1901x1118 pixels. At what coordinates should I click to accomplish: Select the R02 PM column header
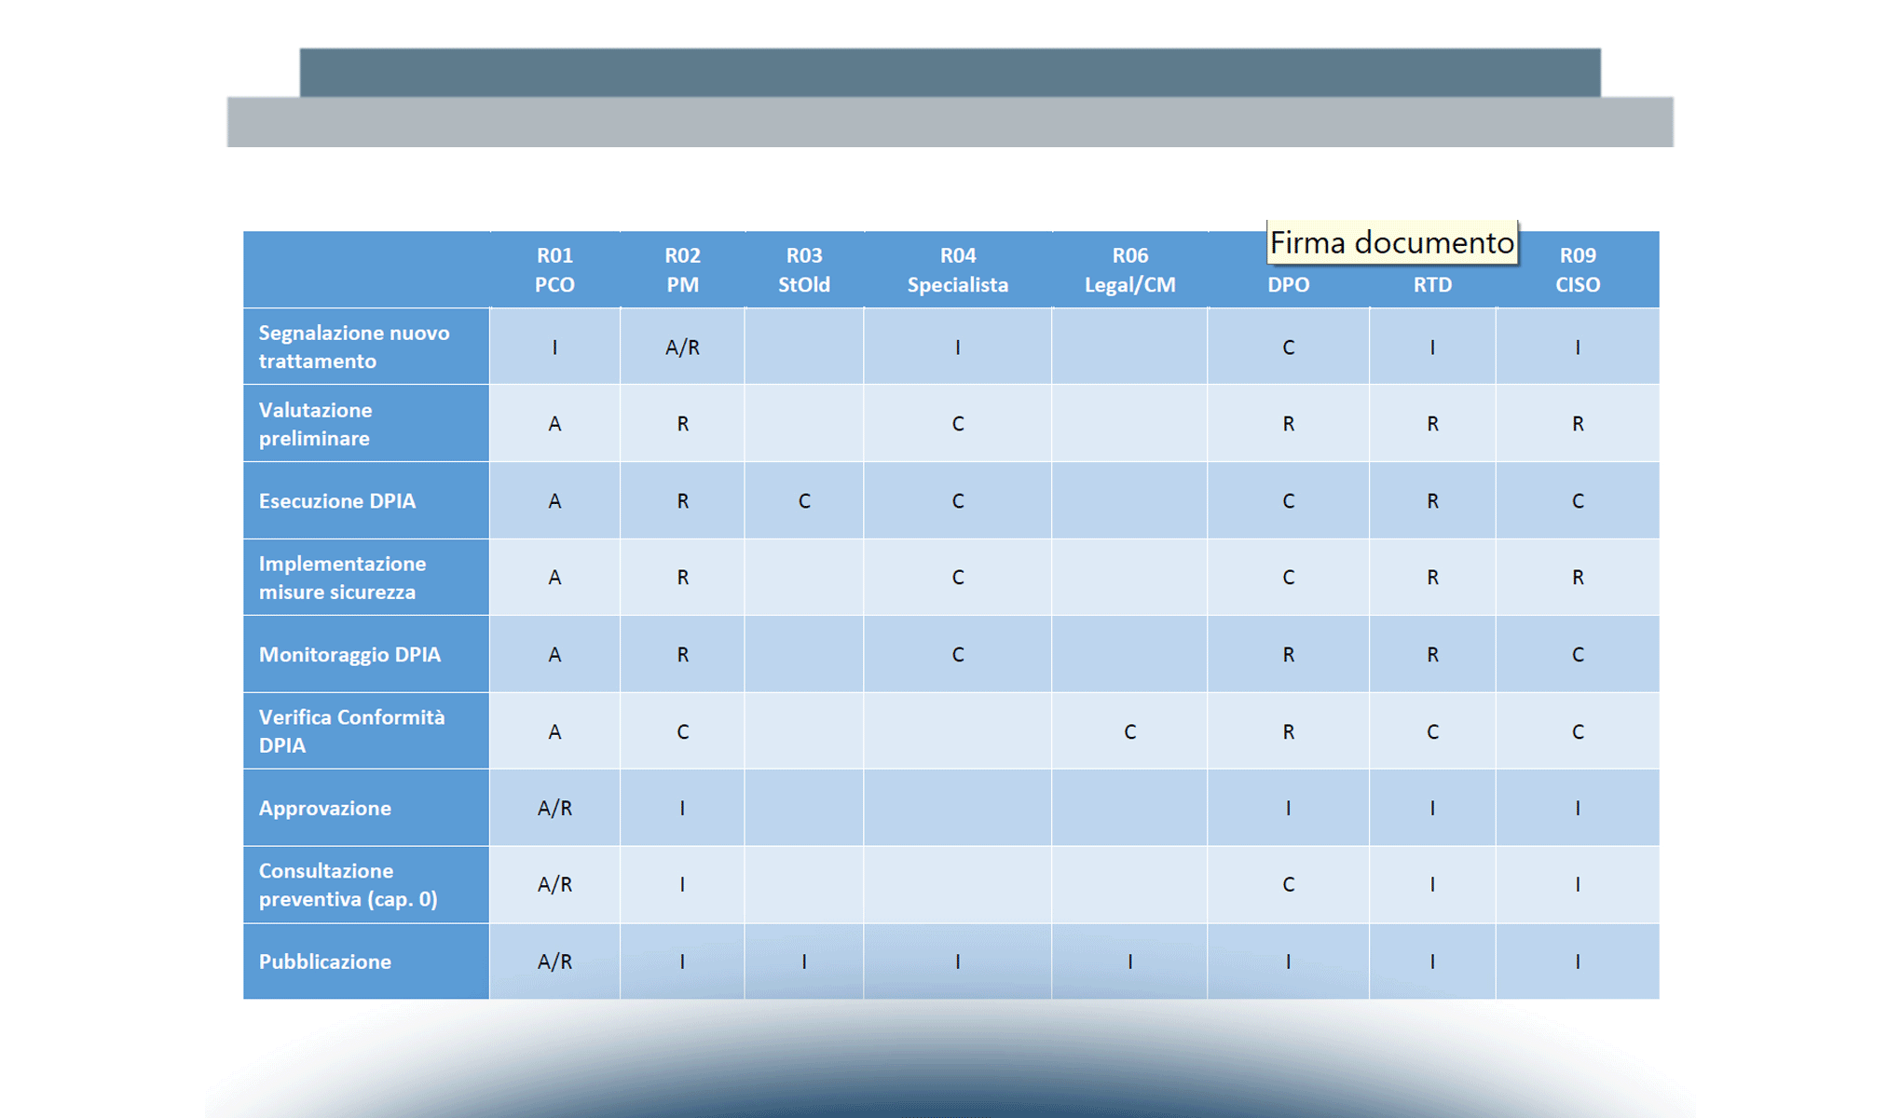tap(681, 269)
